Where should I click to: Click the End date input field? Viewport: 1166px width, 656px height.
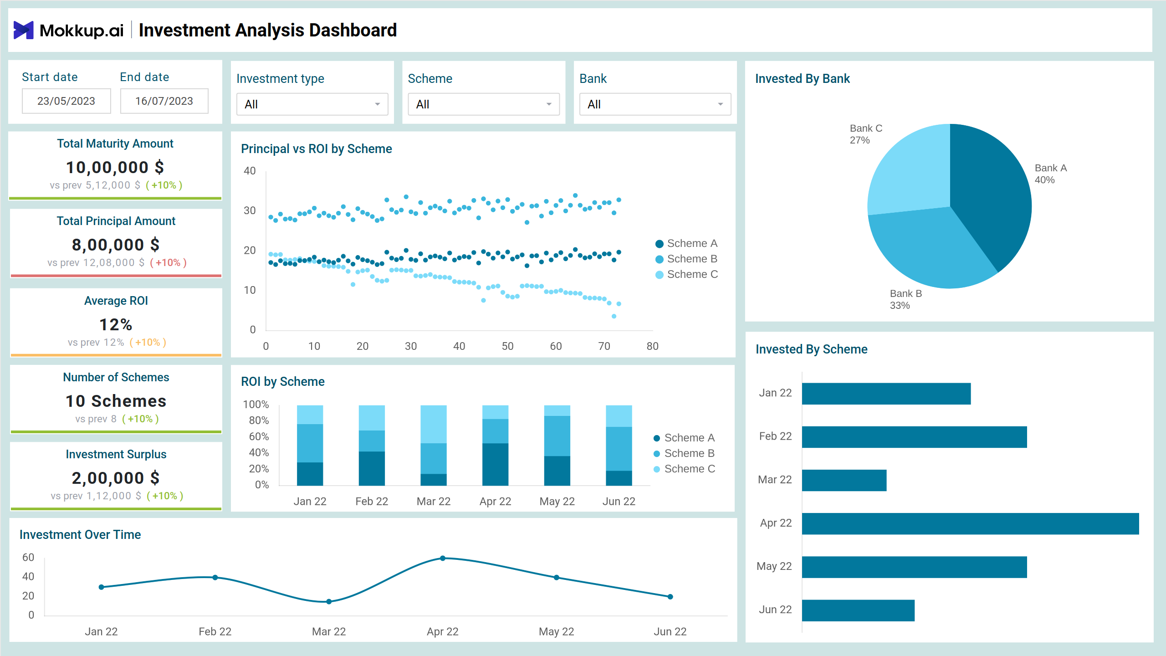point(164,101)
